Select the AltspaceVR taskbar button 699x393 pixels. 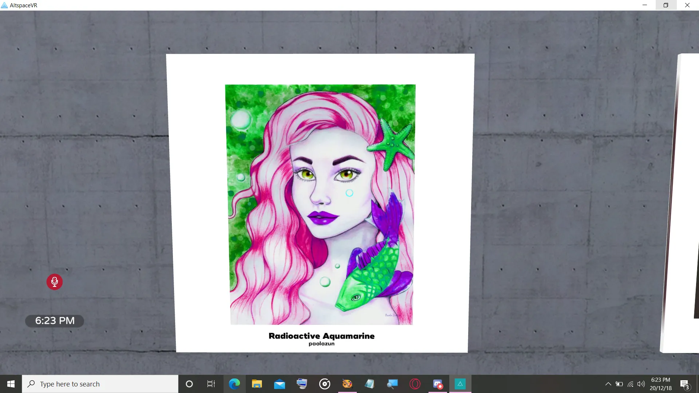(x=460, y=384)
